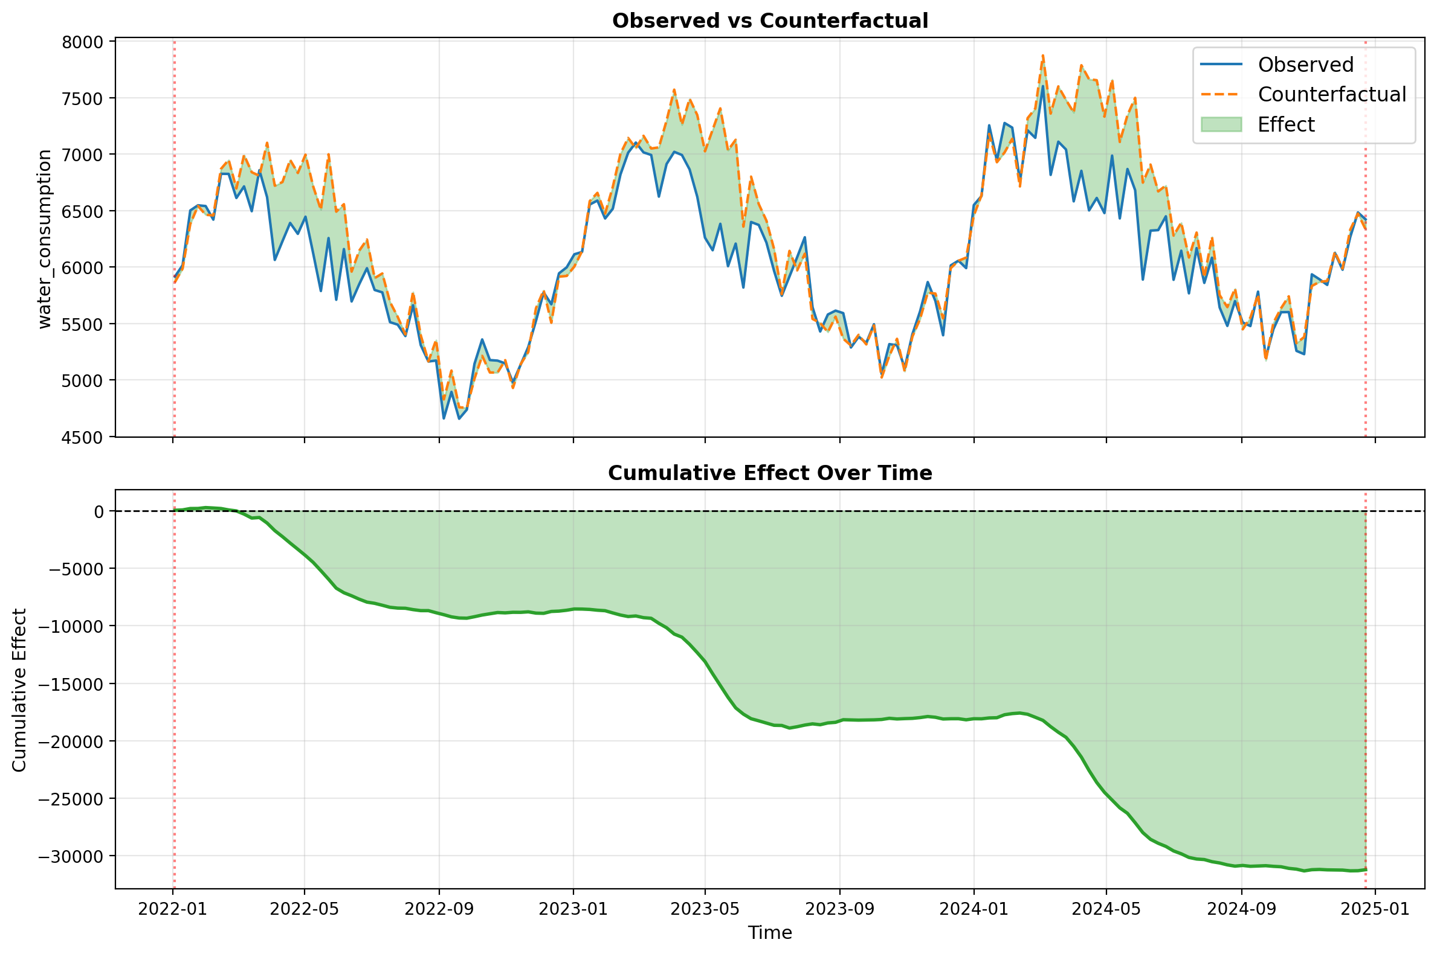The image size is (1437, 954).
Task: Click the 8000 tick on top chart
Action: [x=82, y=42]
